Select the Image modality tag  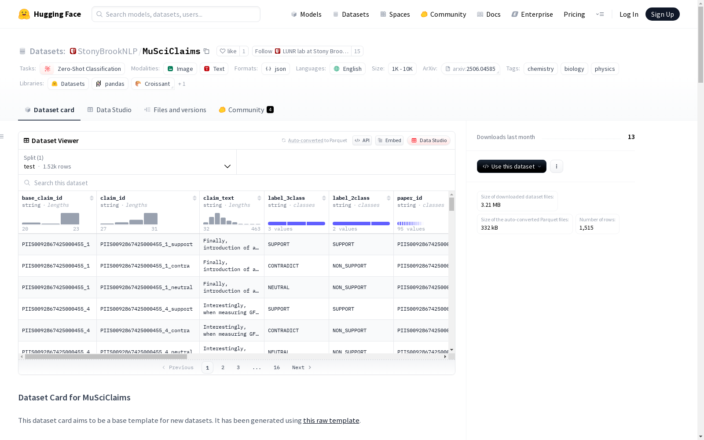(x=180, y=69)
